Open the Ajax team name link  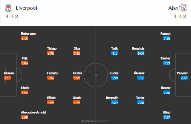coord(172,8)
